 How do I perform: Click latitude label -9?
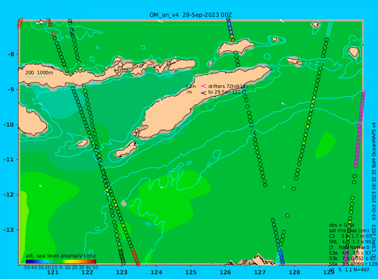pyautogui.click(x=11, y=89)
